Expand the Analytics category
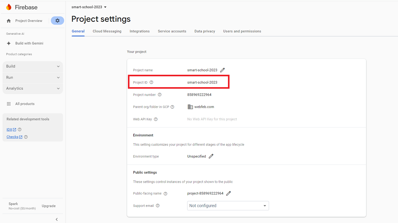The height and width of the screenshot is (223, 398). tap(33, 88)
